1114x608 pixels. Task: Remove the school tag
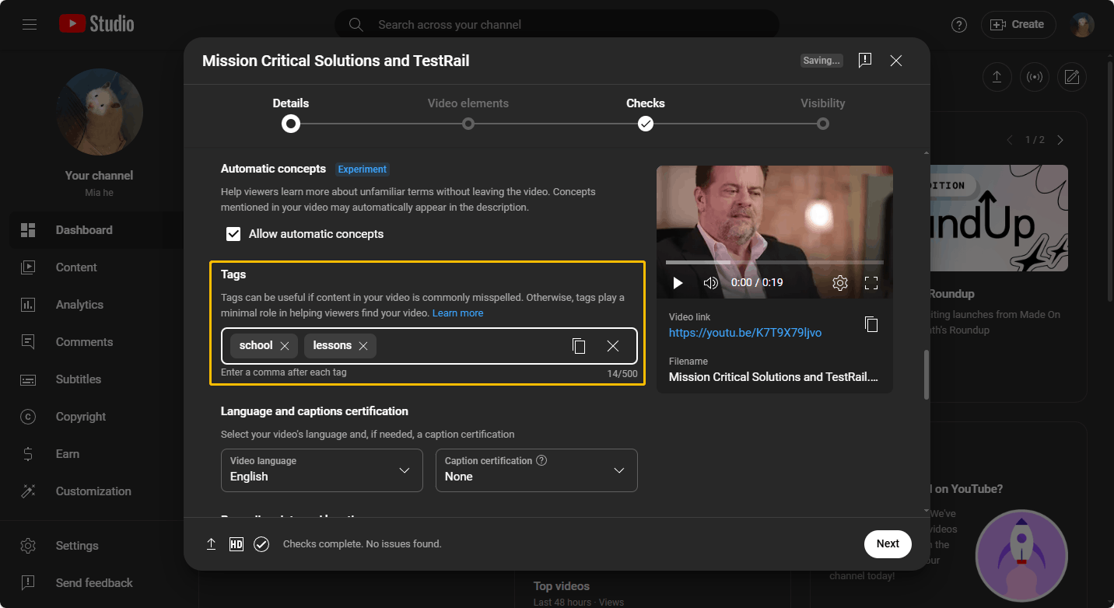point(285,346)
